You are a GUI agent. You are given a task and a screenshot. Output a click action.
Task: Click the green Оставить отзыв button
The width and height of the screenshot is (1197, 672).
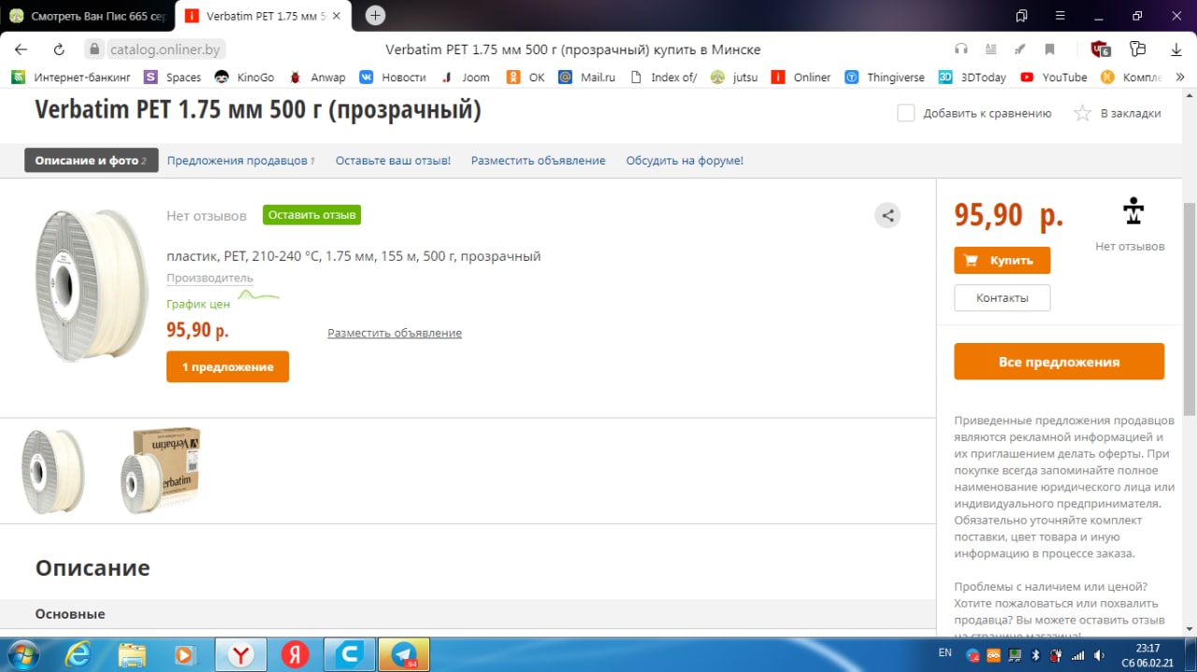coord(311,215)
